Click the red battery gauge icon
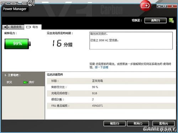Image resolution: width=178 pixels, height=133 pixels. [145, 6]
